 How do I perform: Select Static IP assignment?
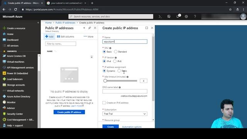119,71
